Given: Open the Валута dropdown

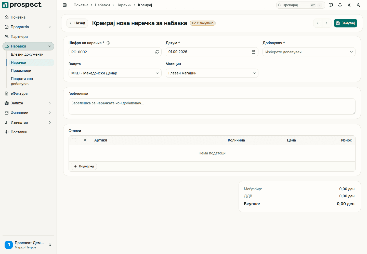Looking at the screenshot, I should [x=115, y=73].
